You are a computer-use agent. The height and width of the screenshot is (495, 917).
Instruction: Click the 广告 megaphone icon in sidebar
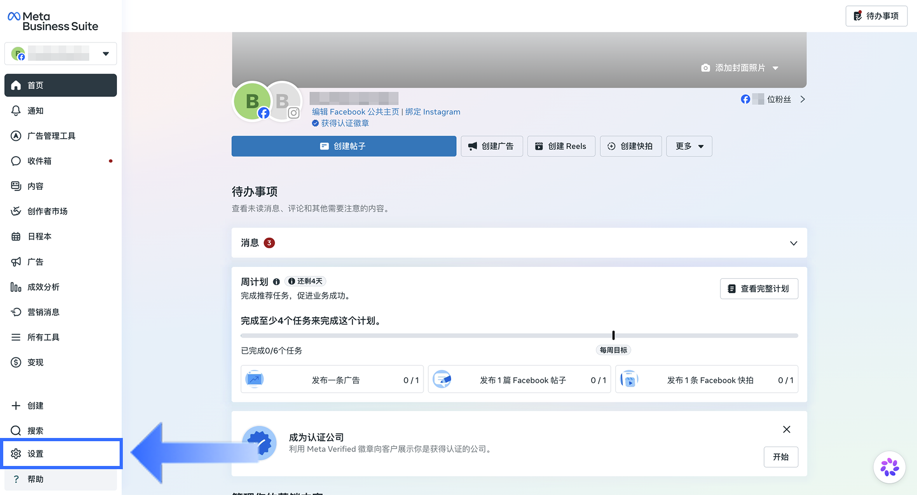click(16, 262)
